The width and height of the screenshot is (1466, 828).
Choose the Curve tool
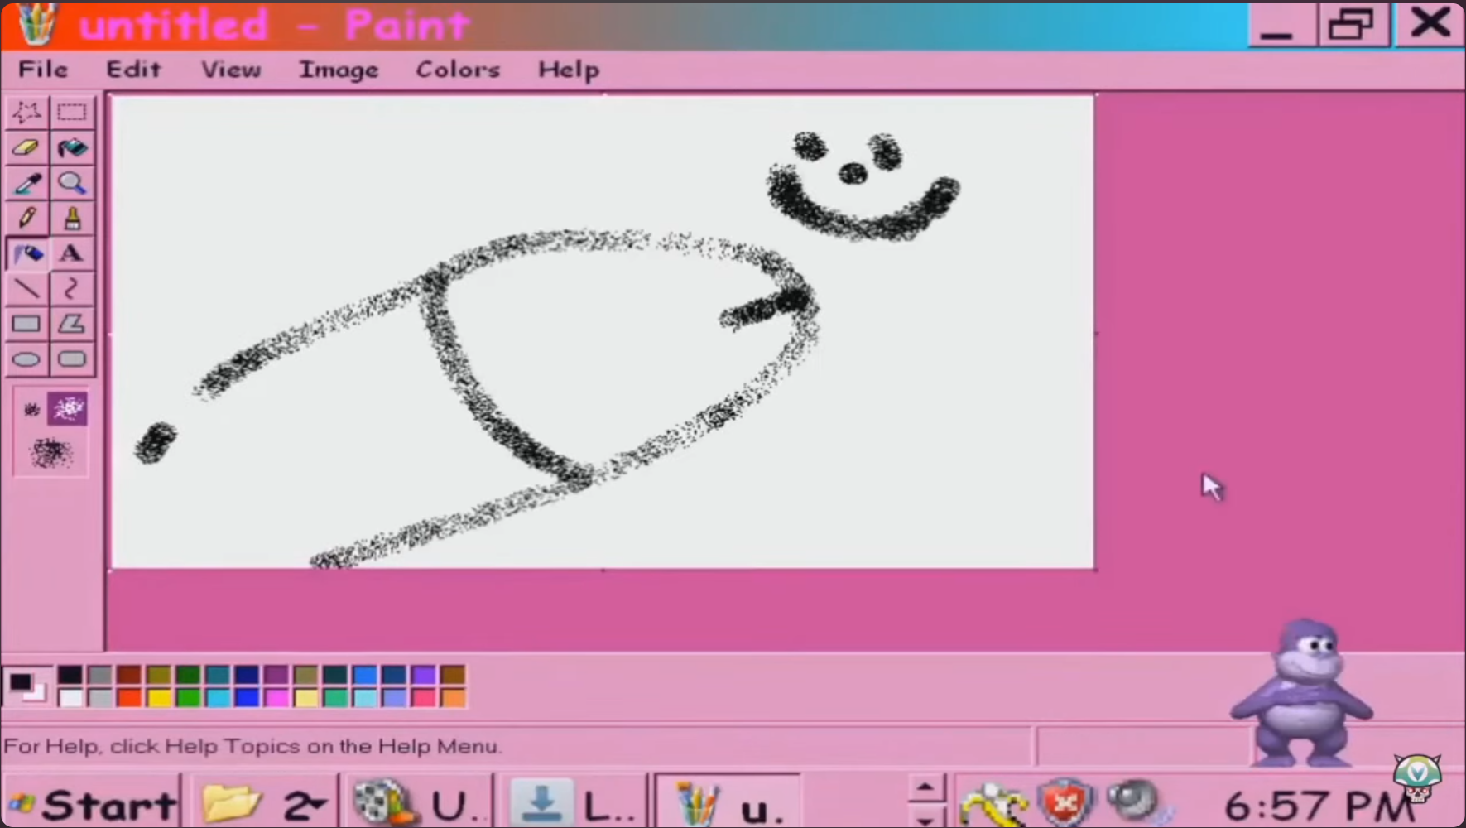(72, 289)
